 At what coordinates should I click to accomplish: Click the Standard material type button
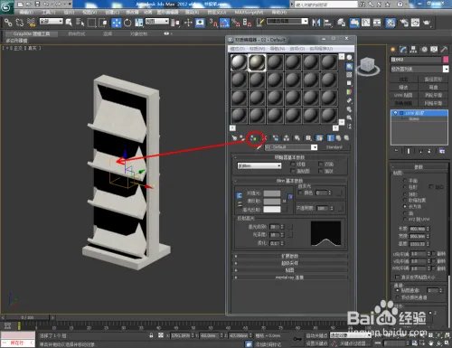coord(334,147)
